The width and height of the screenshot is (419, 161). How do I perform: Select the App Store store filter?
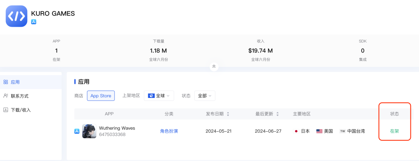(x=101, y=96)
